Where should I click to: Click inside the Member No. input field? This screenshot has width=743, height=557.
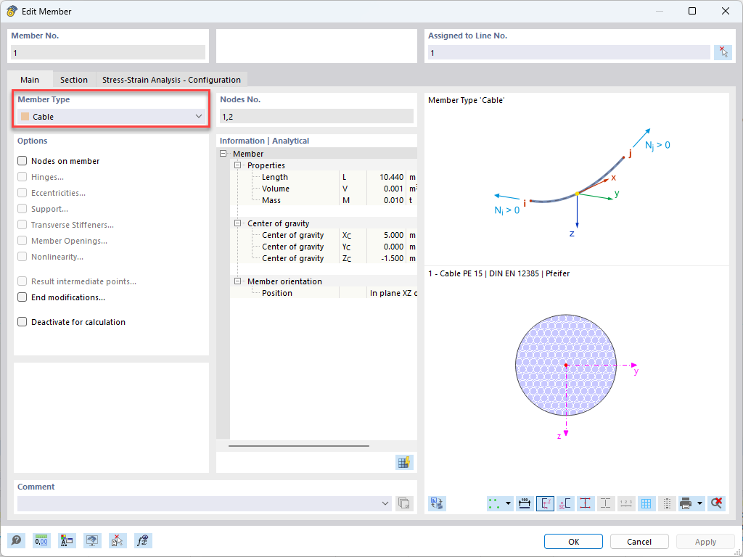pyautogui.click(x=107, y=52)
